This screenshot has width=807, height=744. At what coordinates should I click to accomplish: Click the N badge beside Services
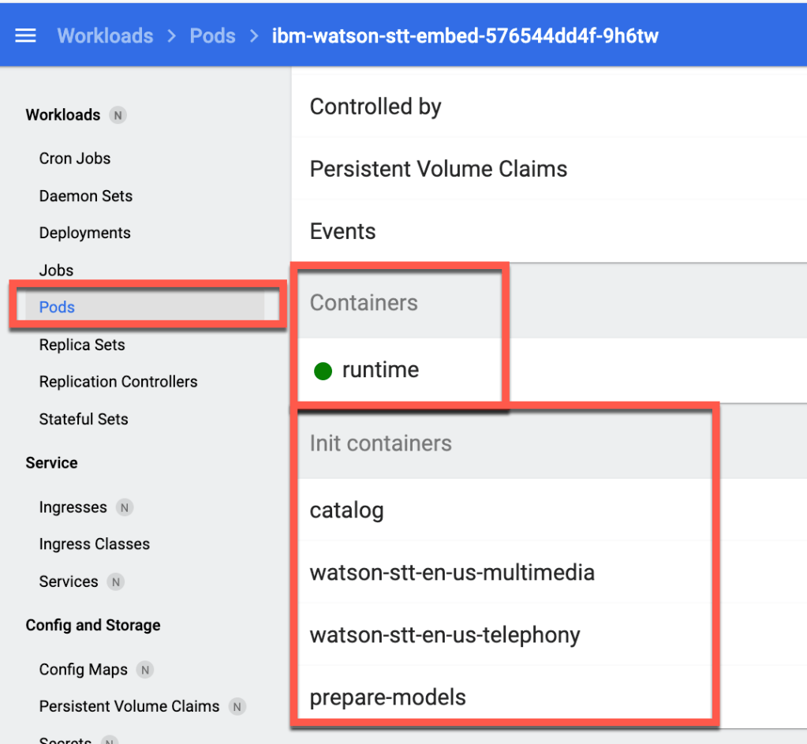pyautogui.click(x=115, y=582)
